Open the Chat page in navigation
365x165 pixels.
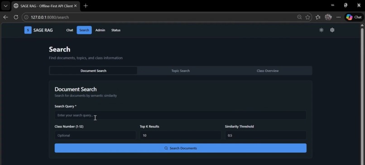70,30
